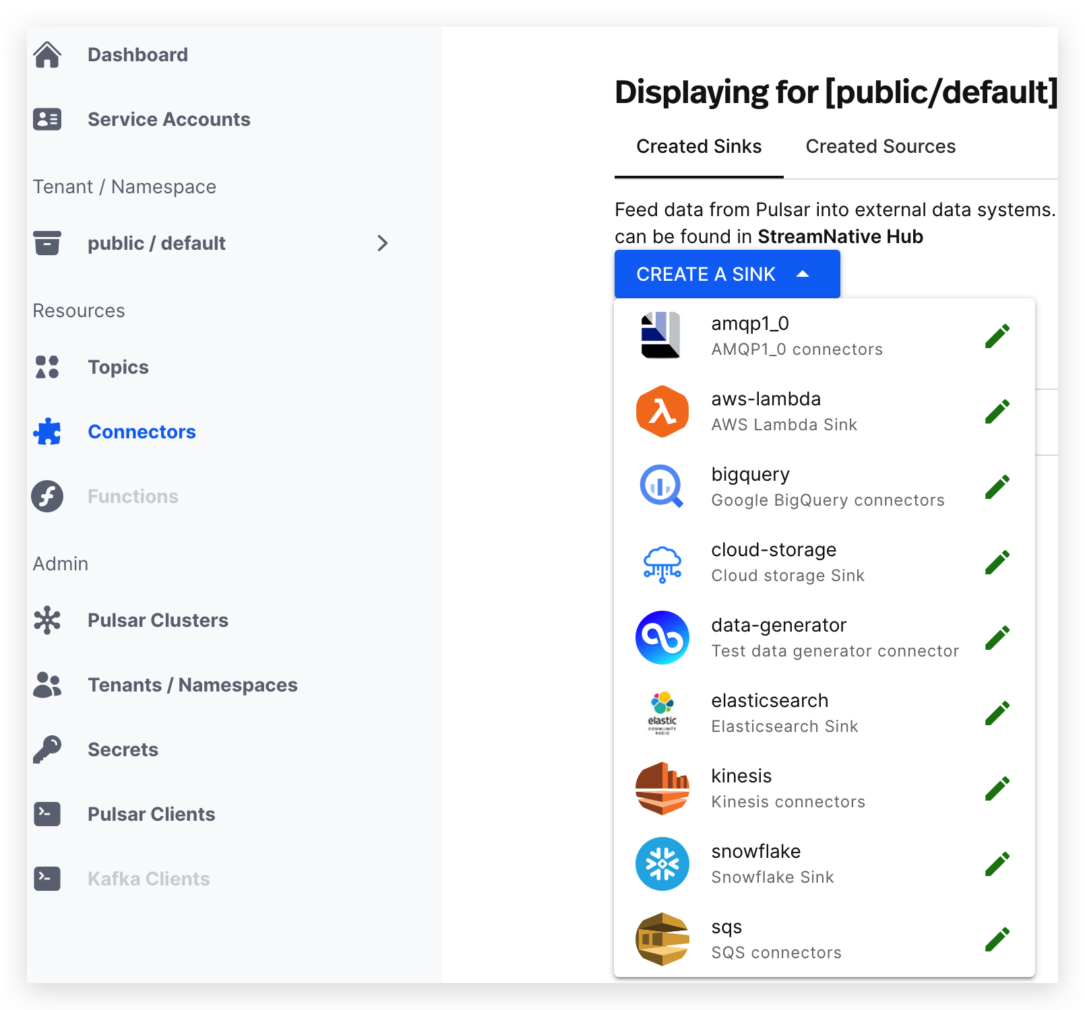Click the Service Accounts ID card icon
The image size is (1085, 1010).
47,119
